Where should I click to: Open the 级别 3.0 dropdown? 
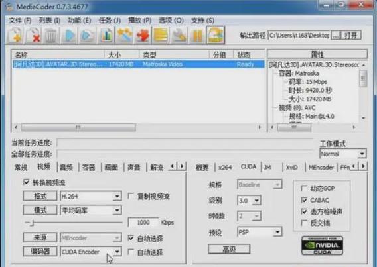(x=257, y=200)
